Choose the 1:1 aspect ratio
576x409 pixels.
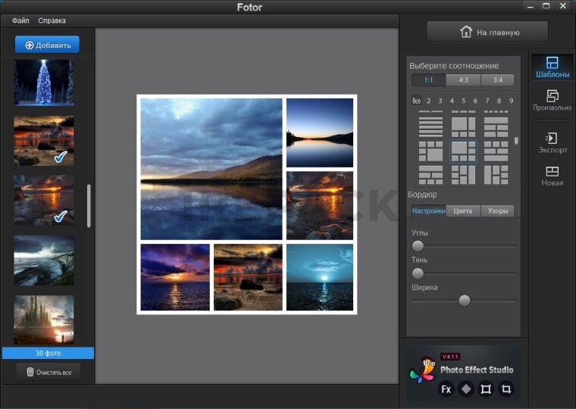coord(429,80)
